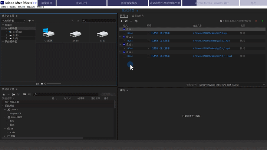The height and width of the screenshot is (150, 267).
Task: Click the 匹配源 - 高比特率 preset for 合成 1_1.mp4
Action: (161, 41)
